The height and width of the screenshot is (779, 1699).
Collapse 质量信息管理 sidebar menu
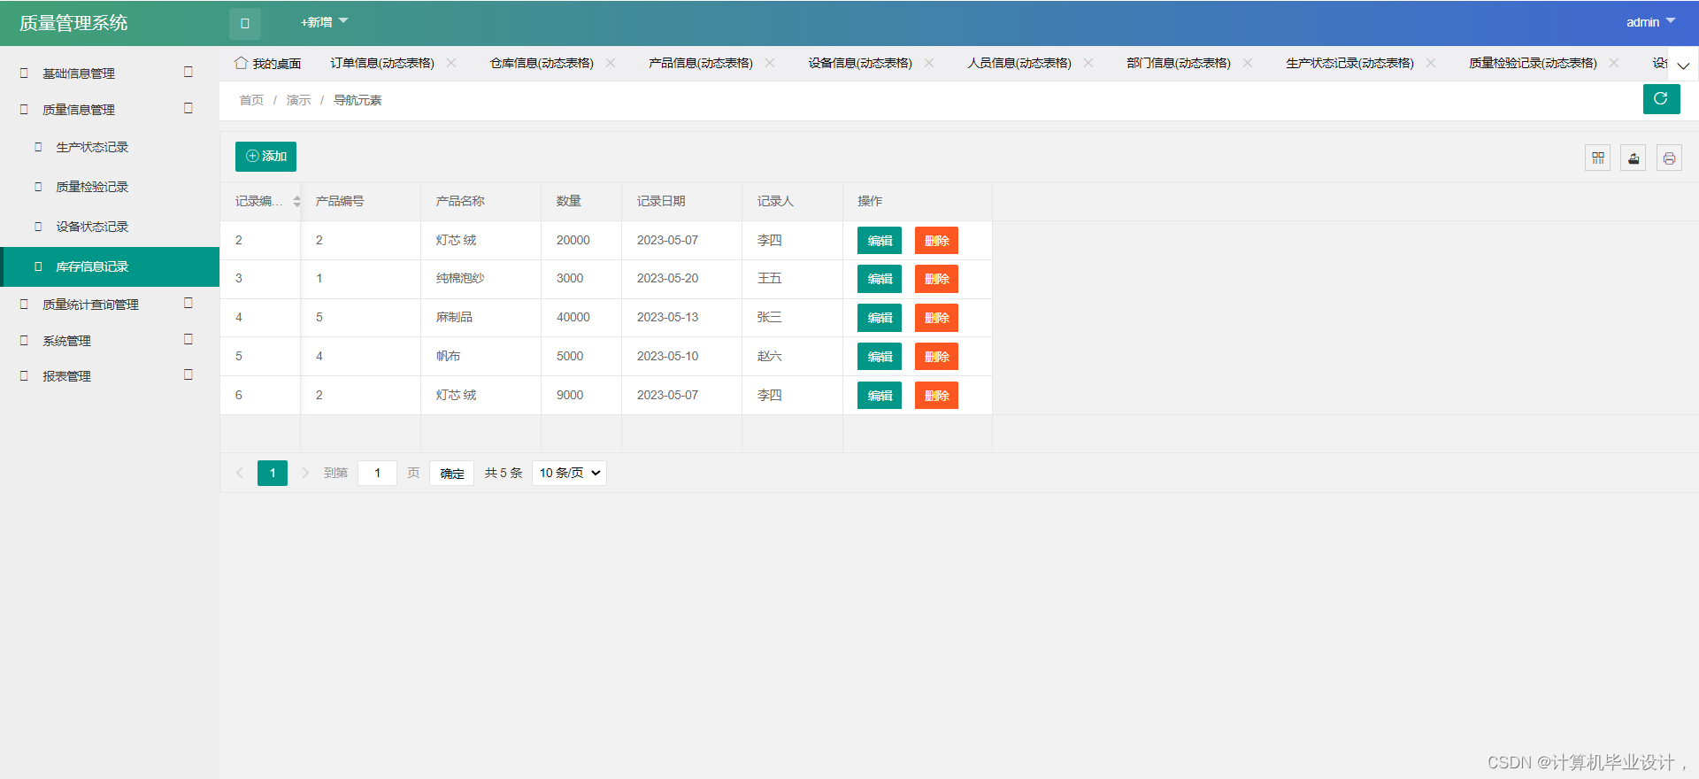click(x=110, y=110)
